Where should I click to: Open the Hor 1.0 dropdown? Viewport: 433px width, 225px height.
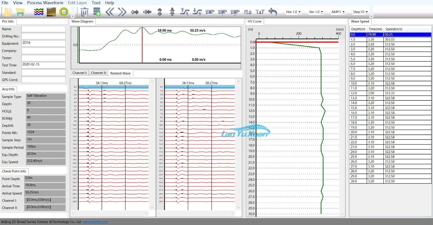pos(293,12)
